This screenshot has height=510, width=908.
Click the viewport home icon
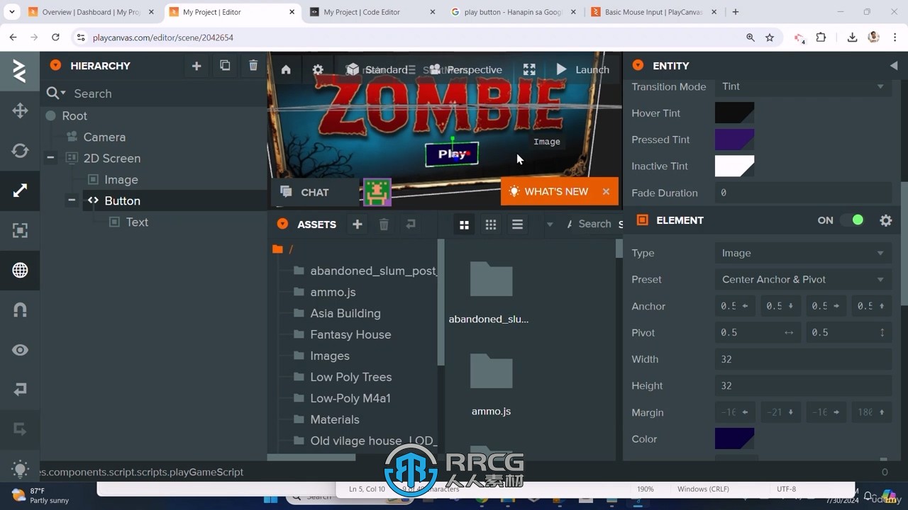click(x=286, y=69)
